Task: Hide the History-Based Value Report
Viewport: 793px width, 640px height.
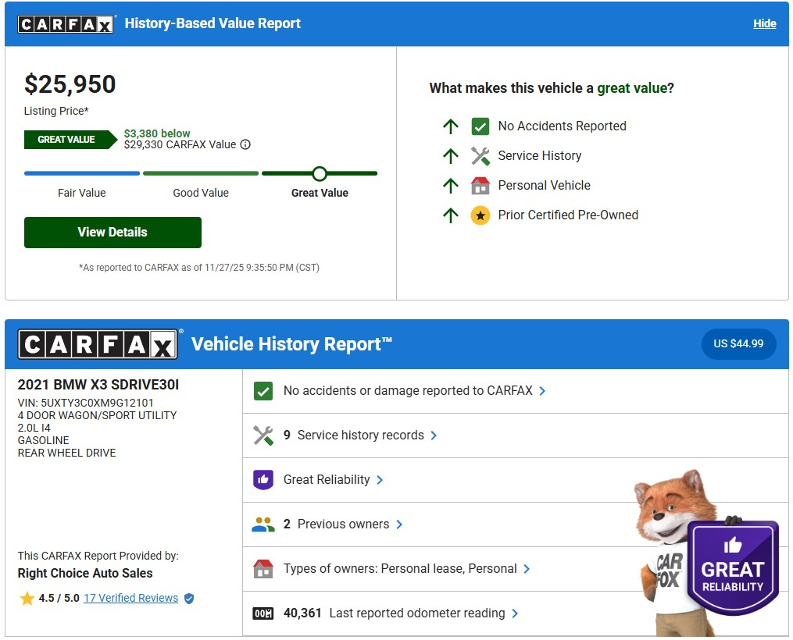Action: [x=764, y=23]
